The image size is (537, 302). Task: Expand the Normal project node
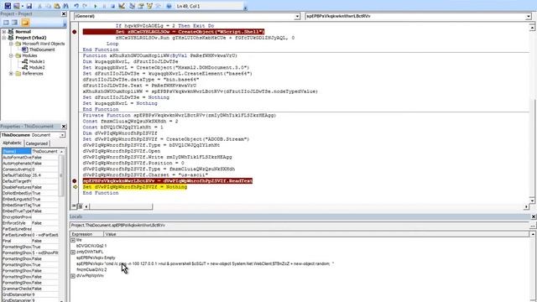[4, 32]
